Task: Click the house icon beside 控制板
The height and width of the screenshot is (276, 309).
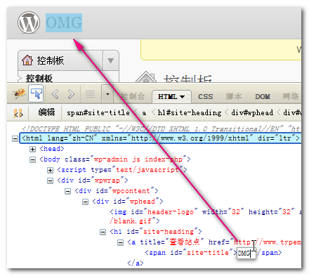Action: tap(27, 60)
